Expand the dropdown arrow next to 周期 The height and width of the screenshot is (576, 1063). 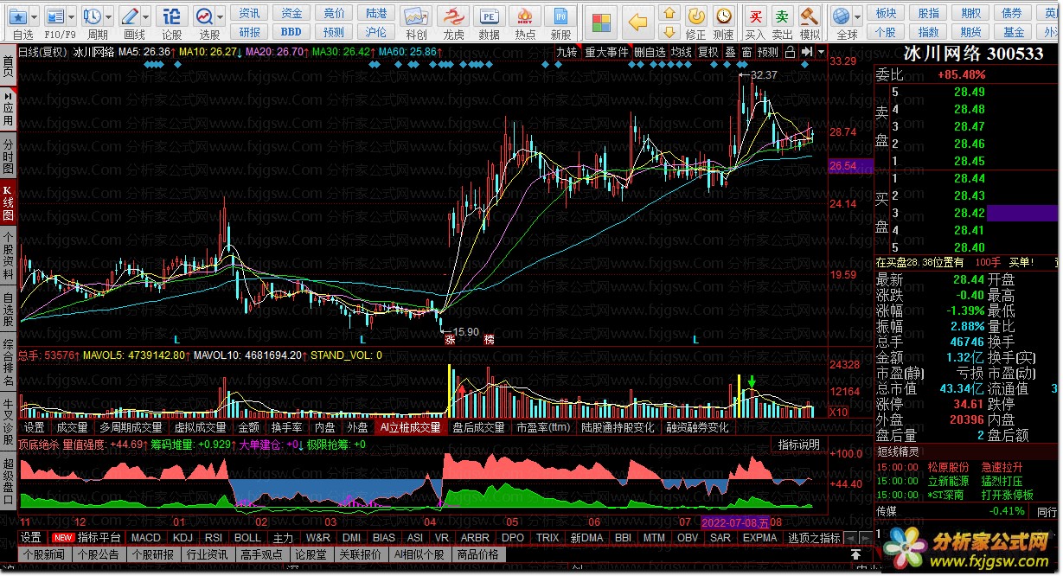pyautogui.click(x=110, y=16)
